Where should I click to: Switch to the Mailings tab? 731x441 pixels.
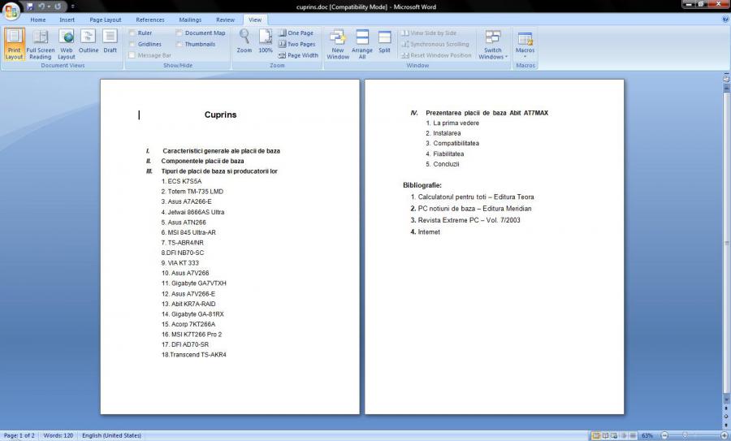(190, 19)
